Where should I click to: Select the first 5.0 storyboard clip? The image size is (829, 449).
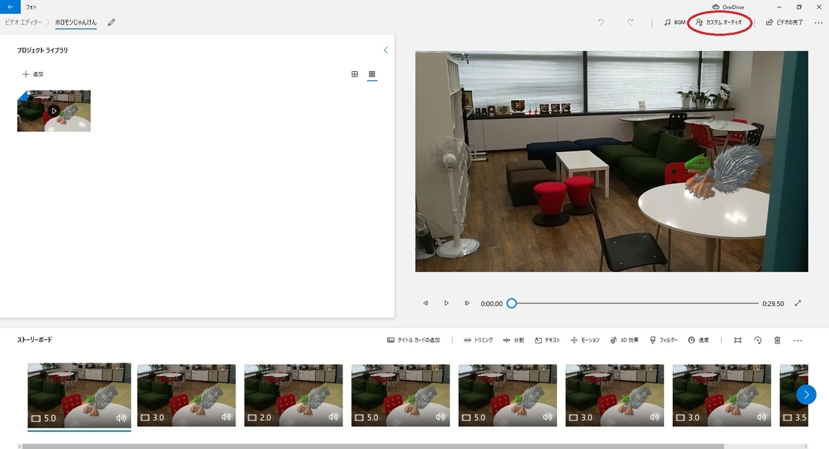pos(79,395)
